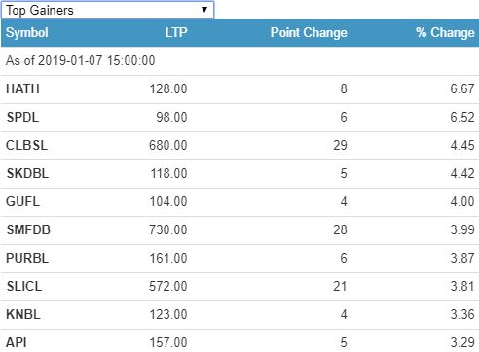Open the Top Gainers dropdown

(x=107, y=10)
